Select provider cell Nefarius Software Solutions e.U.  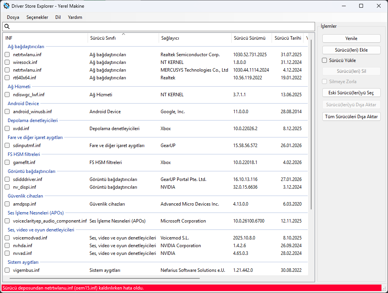click(193, 270)
